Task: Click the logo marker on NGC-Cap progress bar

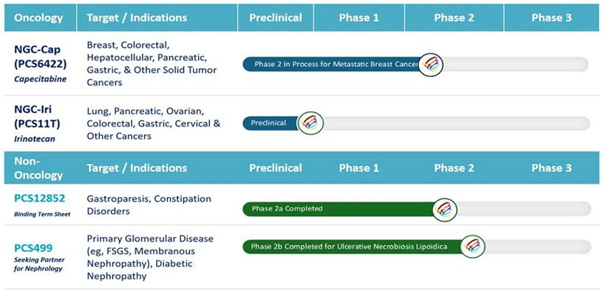Action: coord(430,65)
